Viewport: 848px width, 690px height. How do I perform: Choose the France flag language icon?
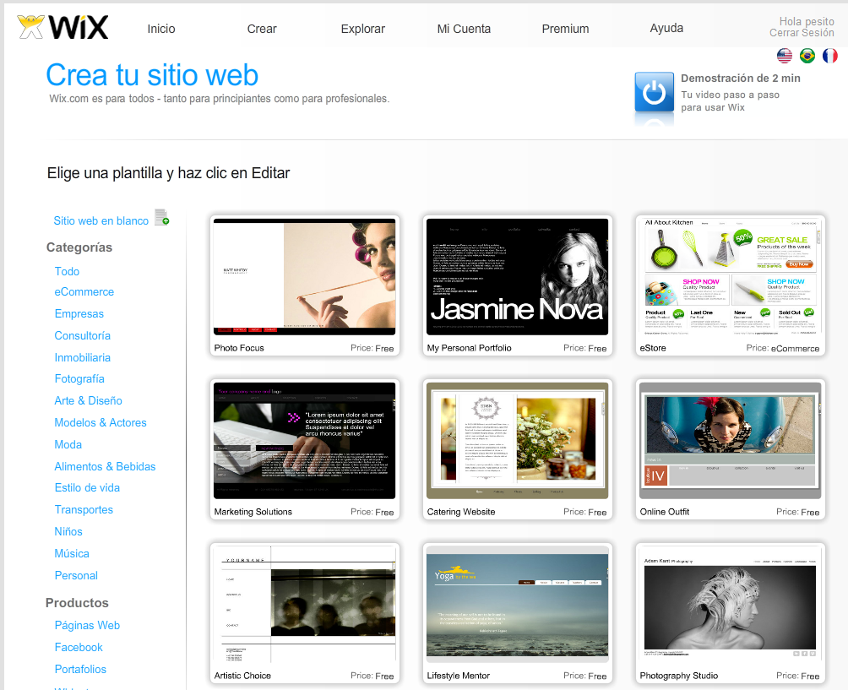tap(829, 56)
